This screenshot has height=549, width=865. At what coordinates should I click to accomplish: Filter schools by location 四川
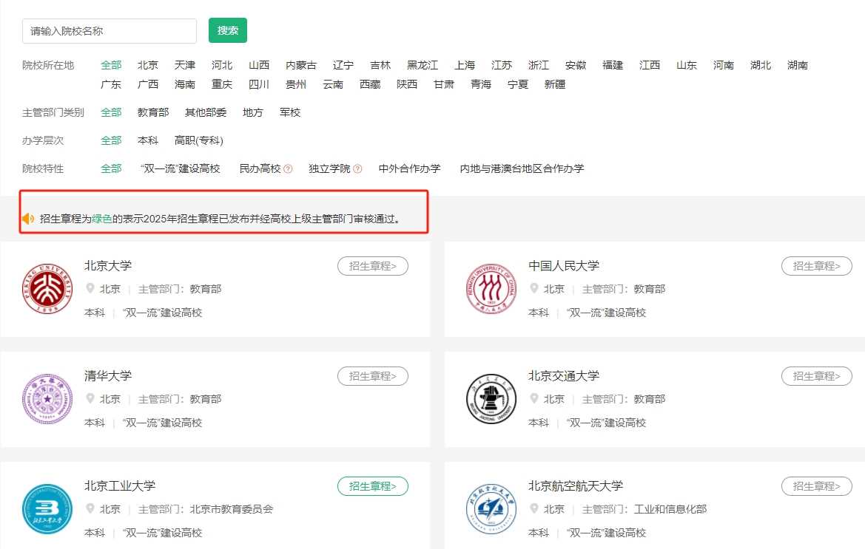259,84
